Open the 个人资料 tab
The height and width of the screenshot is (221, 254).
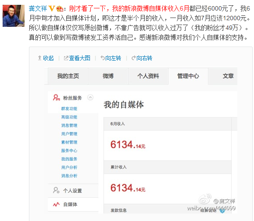coord(148,76)
